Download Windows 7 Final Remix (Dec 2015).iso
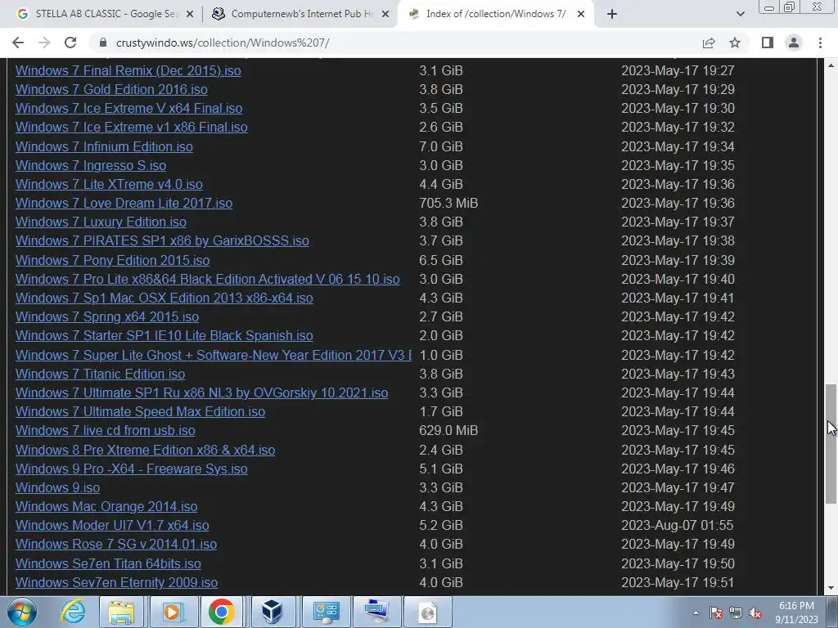This screenshot has height=628, width=838. pos(128,70)
